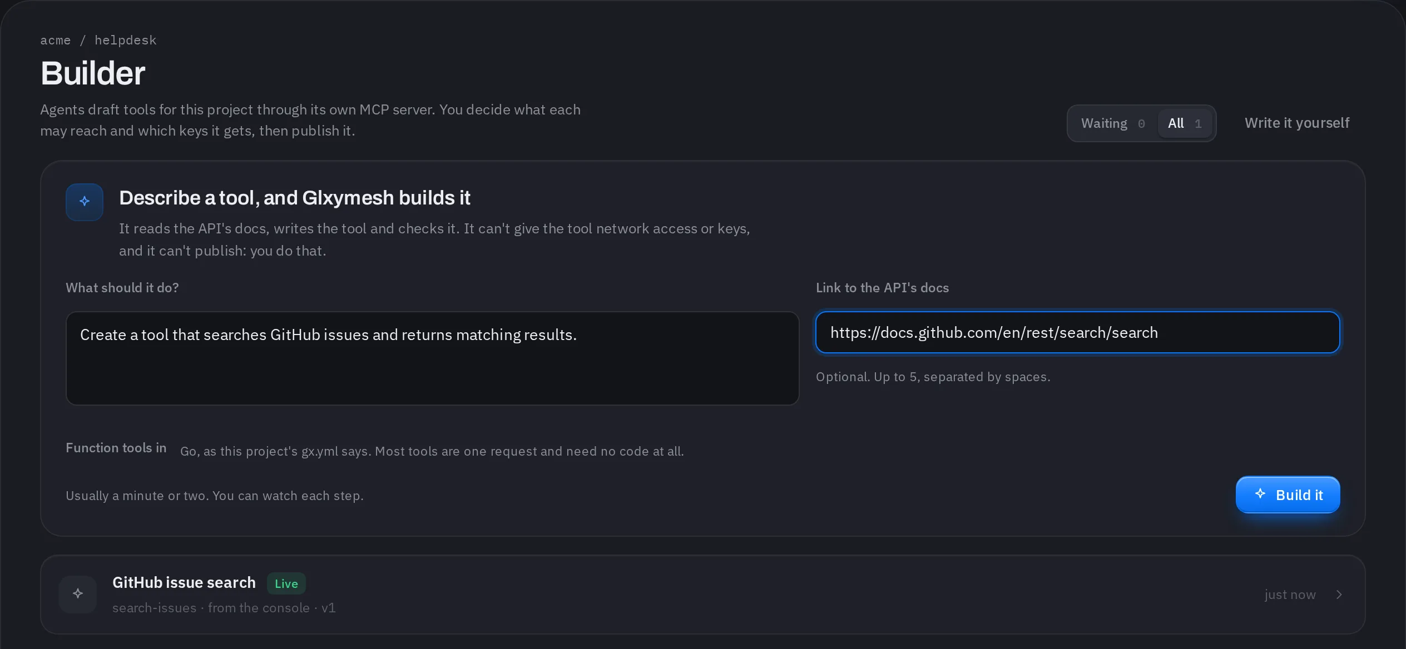1406x649 pixels.
Task: Click the 'just now' timestamp
Action: [1290, 595]
